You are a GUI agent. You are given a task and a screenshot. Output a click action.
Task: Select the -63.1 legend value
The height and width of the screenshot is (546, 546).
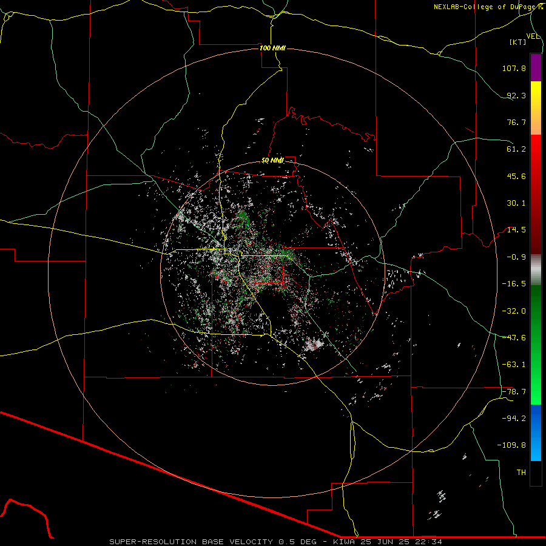514,365
